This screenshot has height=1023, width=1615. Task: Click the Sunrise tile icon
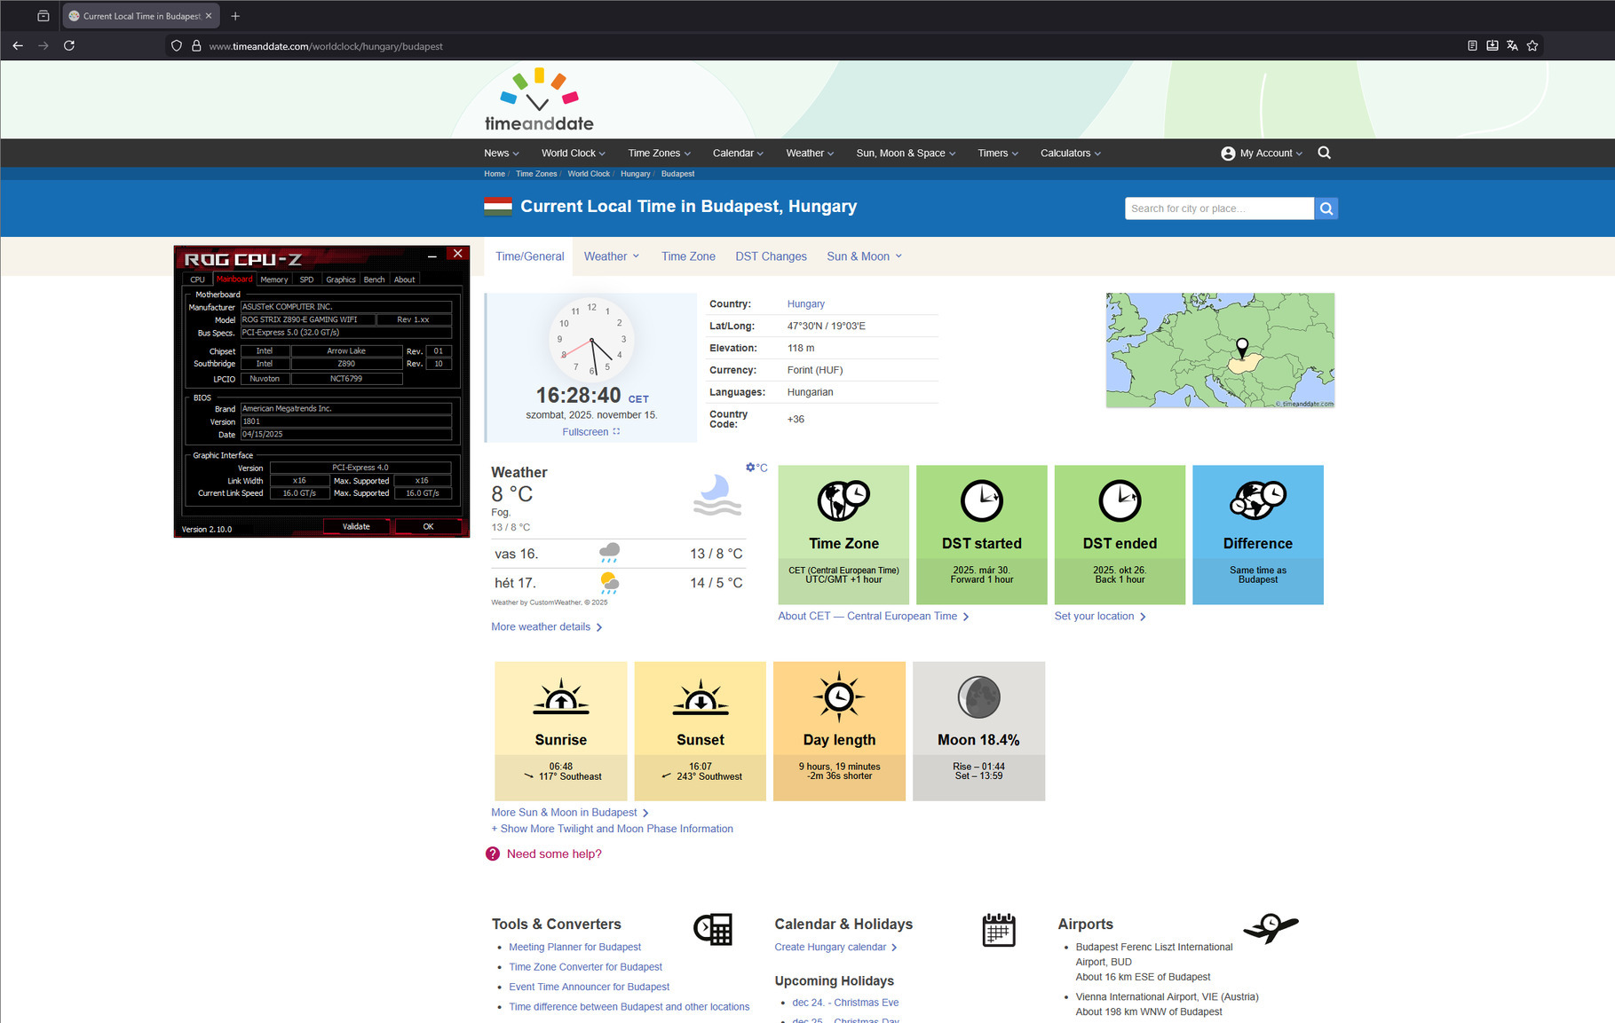pos(561,697)
